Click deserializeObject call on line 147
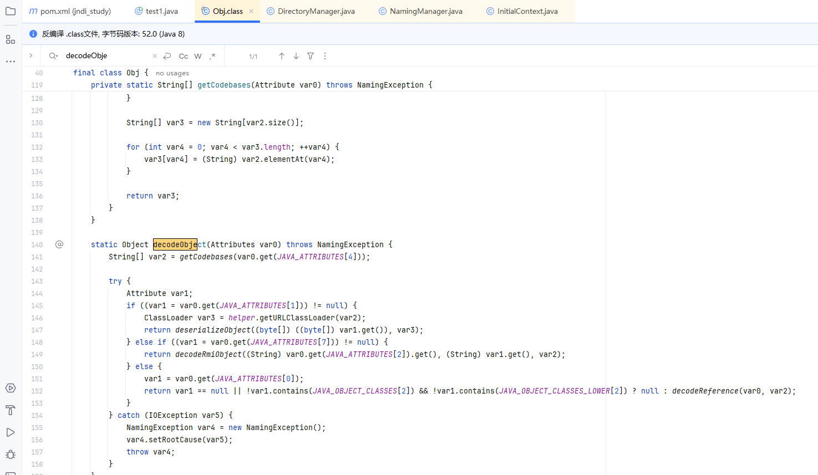This screenshot has width=818, height=475. (213, 330)
